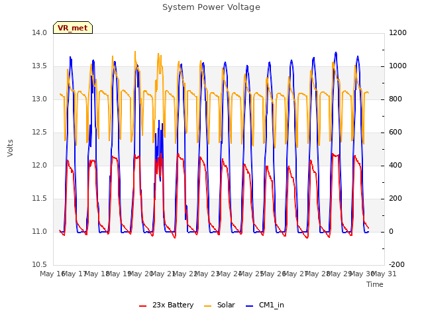The height and width of the screenshot is (318, 424).
Task: Click the VR_met annotation label
Action: coord(73,28)
